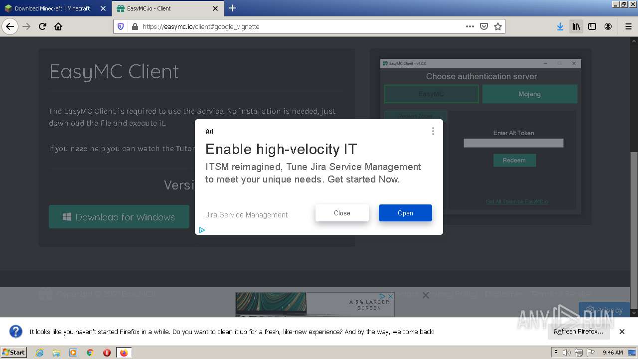
Task: Click the system clock 9:46 AM
Action: pyautogui.click(x=613, y=353)
